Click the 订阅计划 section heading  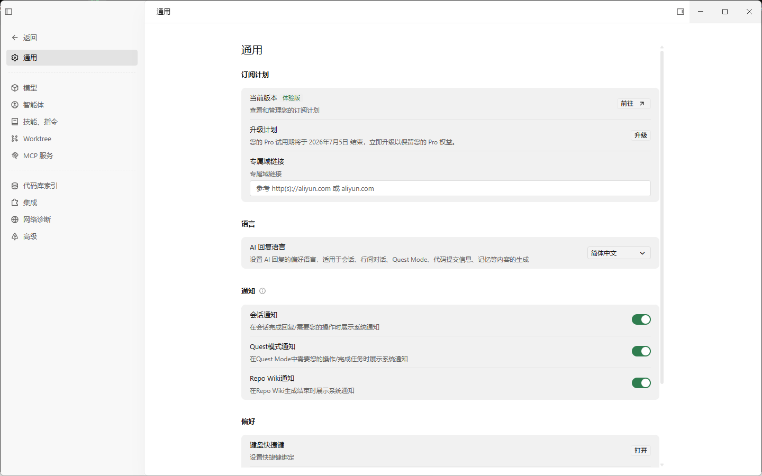point(255,75)
